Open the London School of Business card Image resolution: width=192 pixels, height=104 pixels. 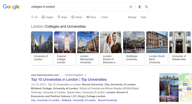click(x=111, y=48)
